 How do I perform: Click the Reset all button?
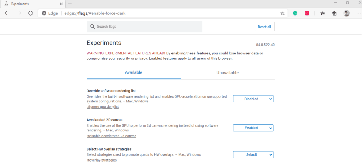pos(264,27)
